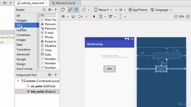Toggle Autoconnect magnet icon
The width and height of the screenshot is (191, 107).
73,16
